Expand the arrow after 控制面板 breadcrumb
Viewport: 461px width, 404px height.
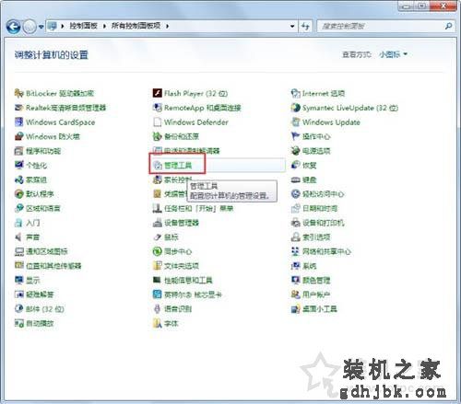[x=104, y=26]
